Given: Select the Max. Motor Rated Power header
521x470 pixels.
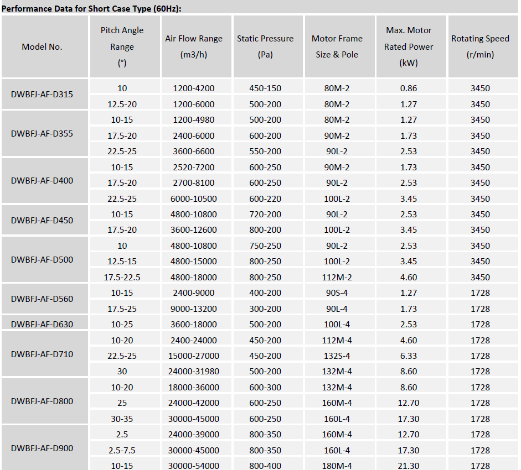Looking at the screenshot, I should (x=409, y=47).
